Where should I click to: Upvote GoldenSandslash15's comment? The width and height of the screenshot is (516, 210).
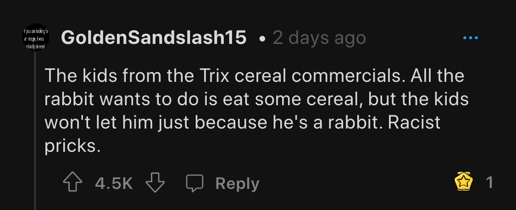72,183
